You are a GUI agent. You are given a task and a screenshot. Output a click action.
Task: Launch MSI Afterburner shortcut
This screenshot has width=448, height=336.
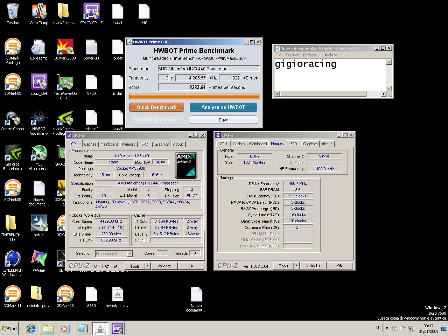tap(39, 157)
